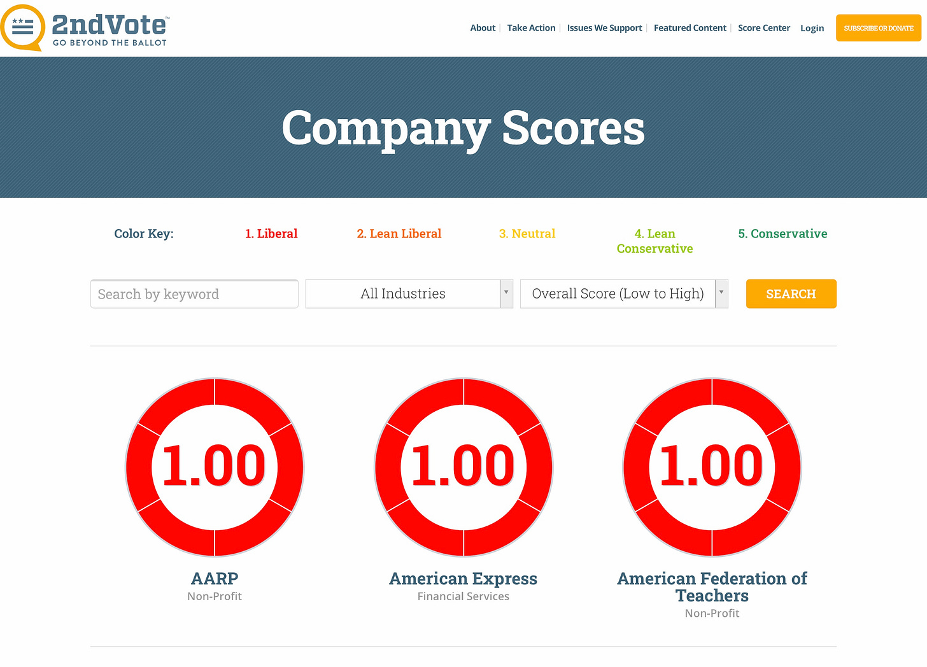Open the Take Action menu
The height and width of the screenshot is (667, 927).
click(x=531, y=28)
